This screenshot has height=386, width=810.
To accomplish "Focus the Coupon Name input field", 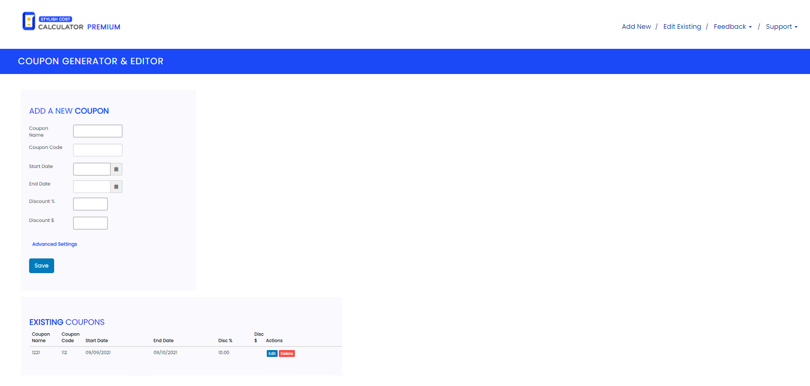I will click(x=98, y=131).
